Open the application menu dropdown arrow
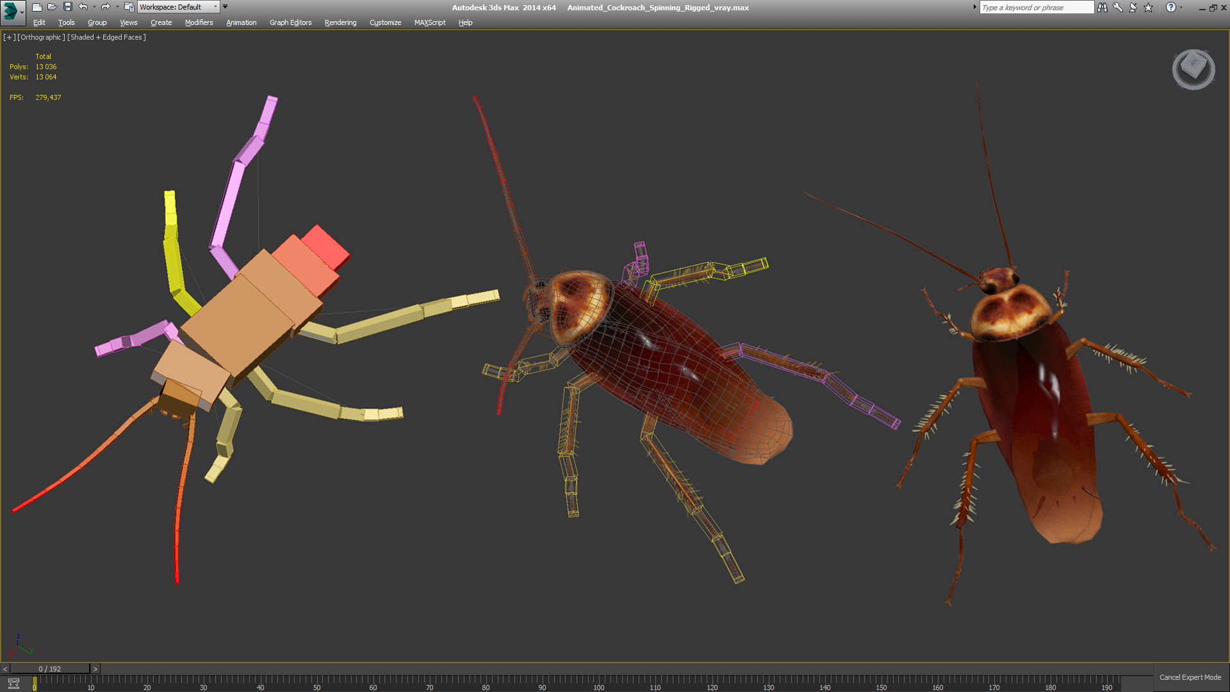 (22, 12)
